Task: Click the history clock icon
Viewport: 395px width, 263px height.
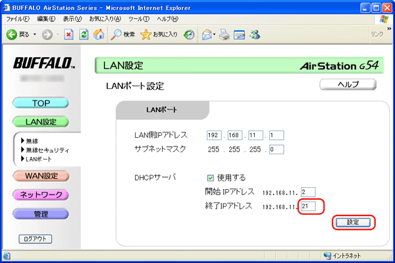Action: pyautogui.click(x=189, y=34)
